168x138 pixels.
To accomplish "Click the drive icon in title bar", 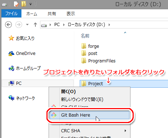I will [4, 5].
